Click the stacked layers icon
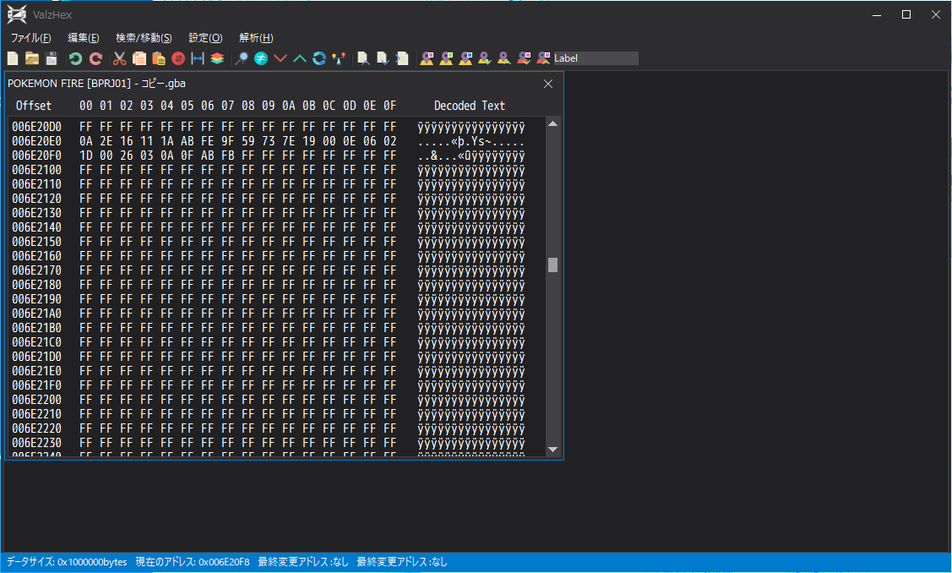The image size is (952, 573). click(217, 58)
